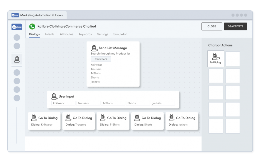Click 'Jackets' in the list message
Viewport: 260px width, 166px height.
coord(95,82)
